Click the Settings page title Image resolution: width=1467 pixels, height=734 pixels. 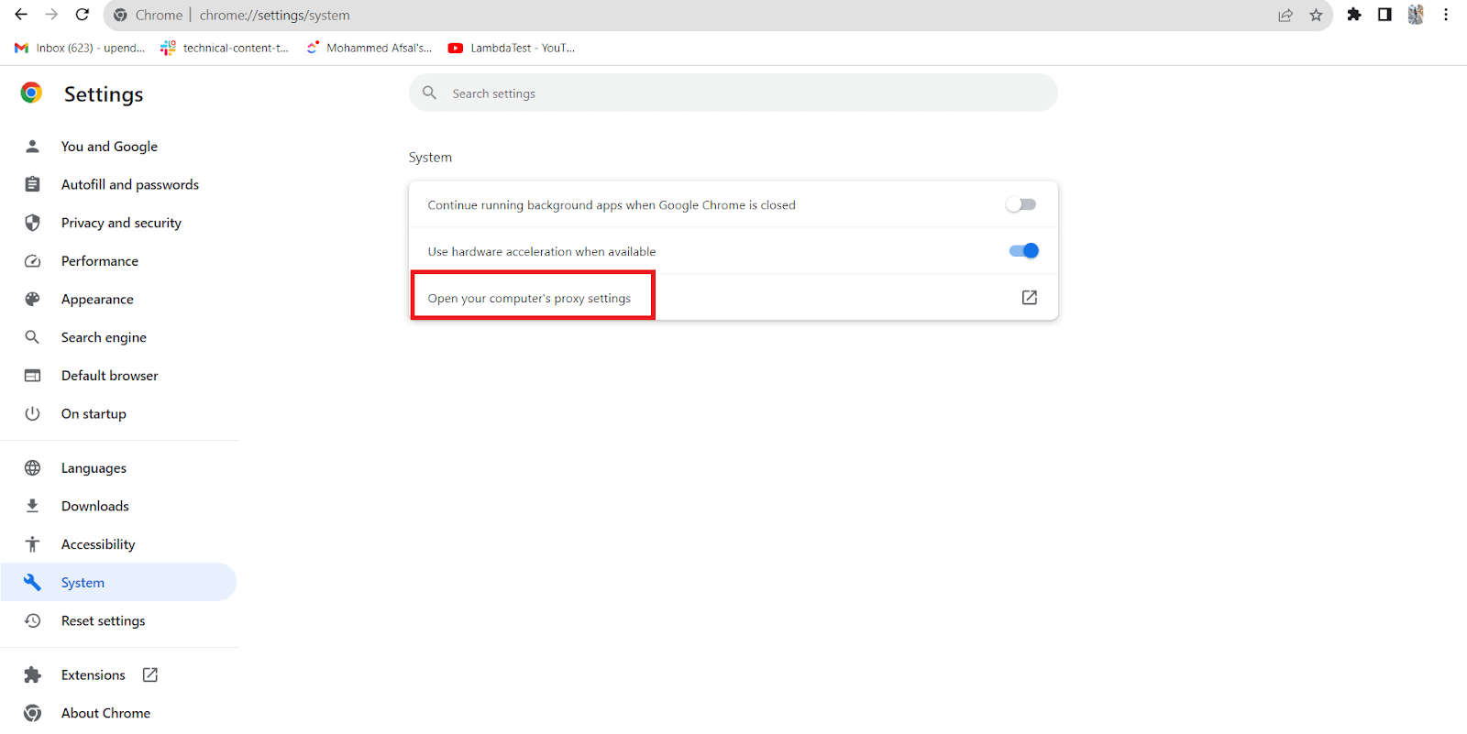click(x=104, y=94)
